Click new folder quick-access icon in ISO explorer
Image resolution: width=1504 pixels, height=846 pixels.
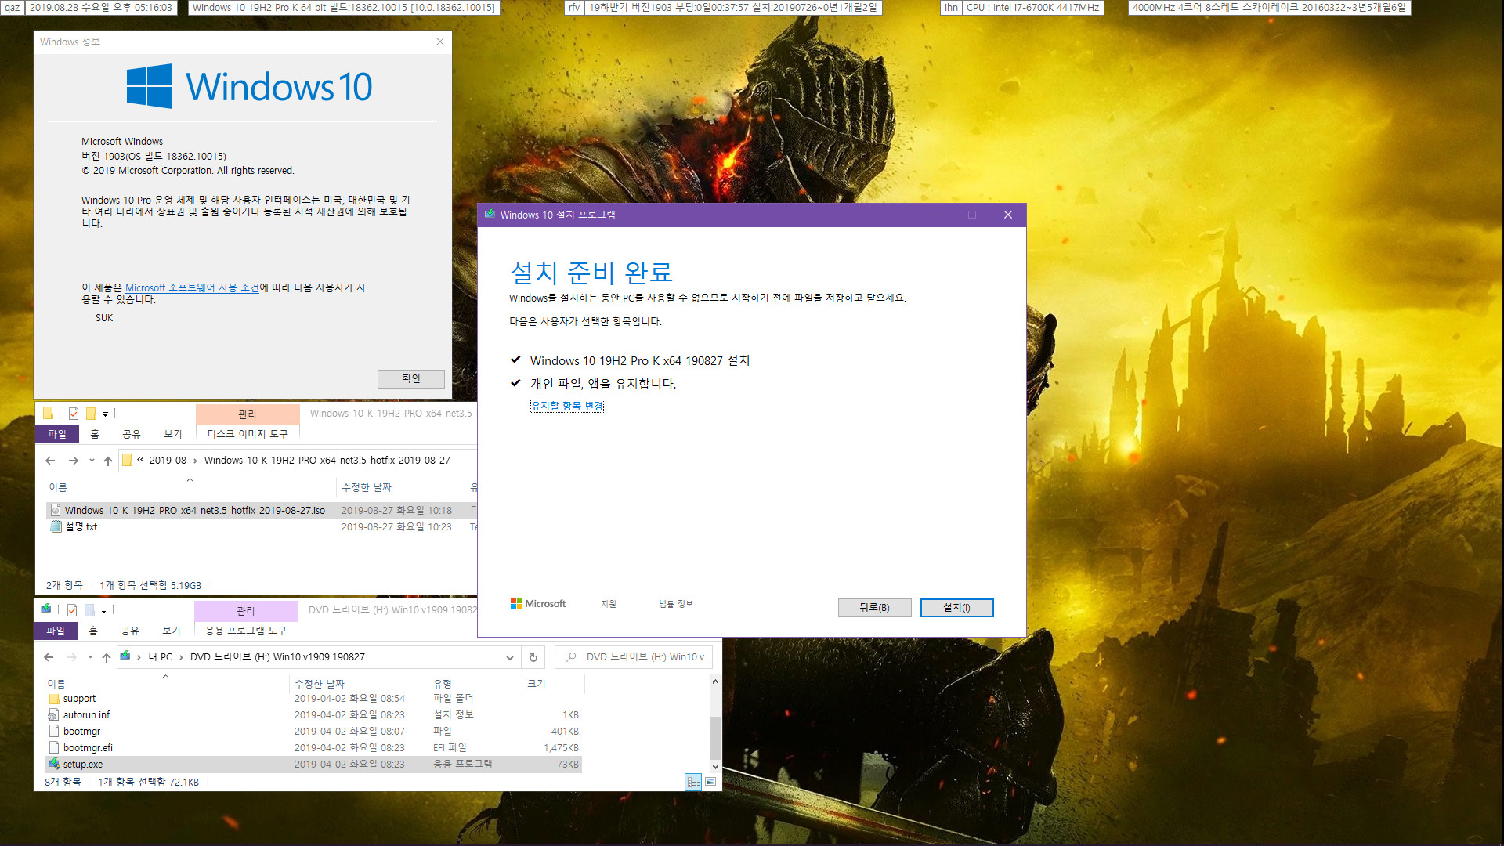coord(91,414)
